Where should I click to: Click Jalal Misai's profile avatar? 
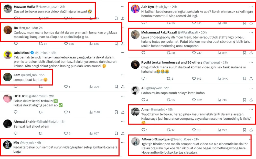pyautogui.click(x=8, y=54)
